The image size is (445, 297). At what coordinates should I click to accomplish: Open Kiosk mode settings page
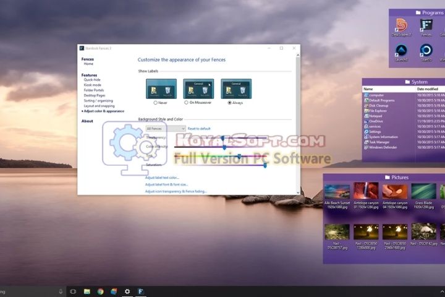tap(92, 85)
